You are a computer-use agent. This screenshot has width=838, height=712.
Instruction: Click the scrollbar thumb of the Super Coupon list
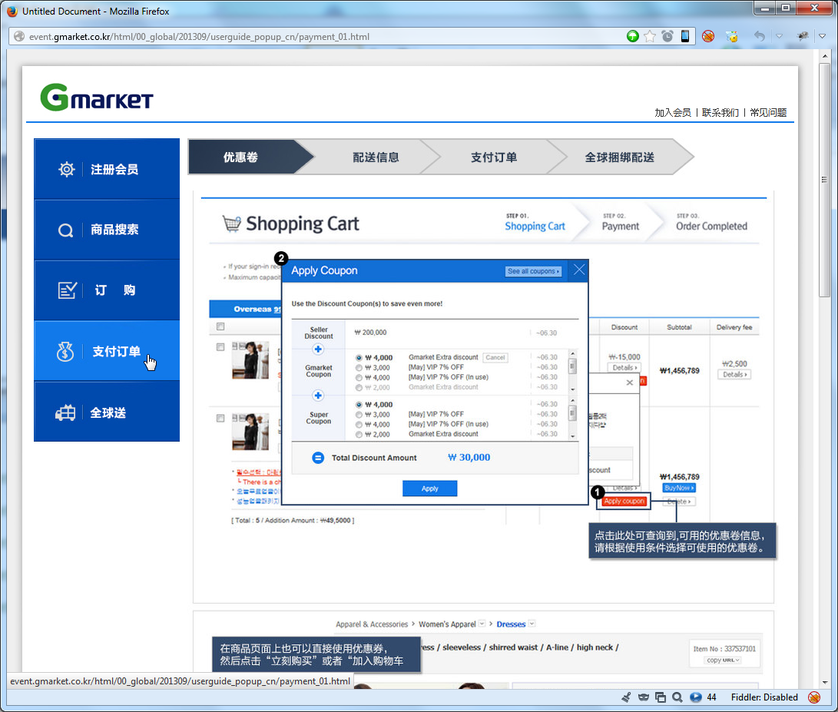click(x=572, y=412)
